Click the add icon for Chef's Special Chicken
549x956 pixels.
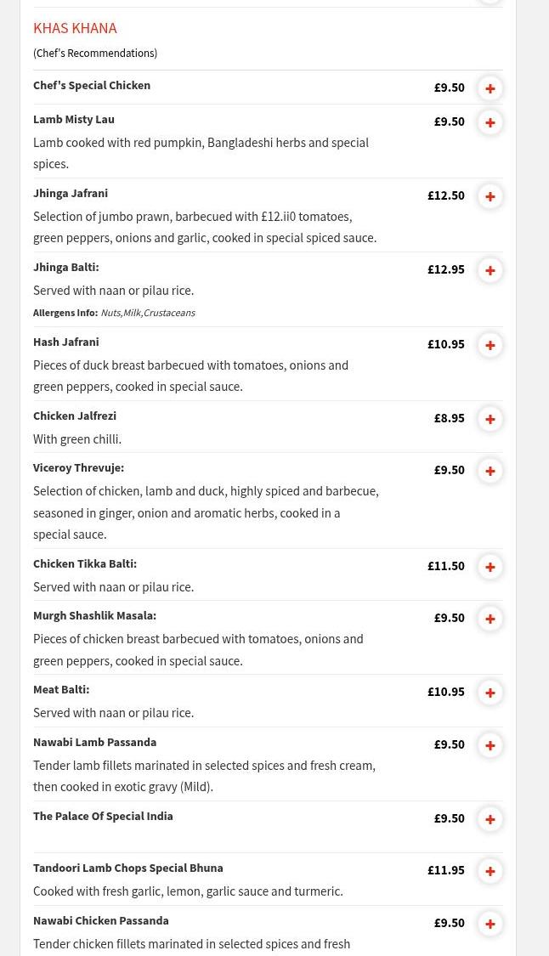click(490, 88)
